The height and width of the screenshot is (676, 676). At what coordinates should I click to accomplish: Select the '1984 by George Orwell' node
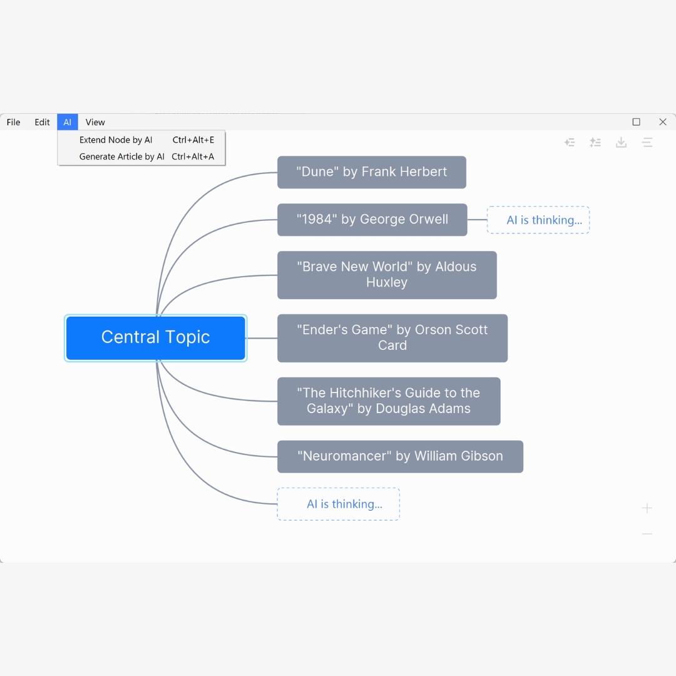pyautogui.click(x=372, y=219)
